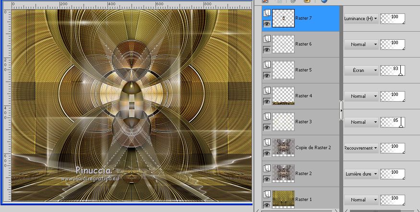Viewport: 420px width, 212px height.
Task: Click the layer type icon of Raster 1
Action: [x=266, y=194]
